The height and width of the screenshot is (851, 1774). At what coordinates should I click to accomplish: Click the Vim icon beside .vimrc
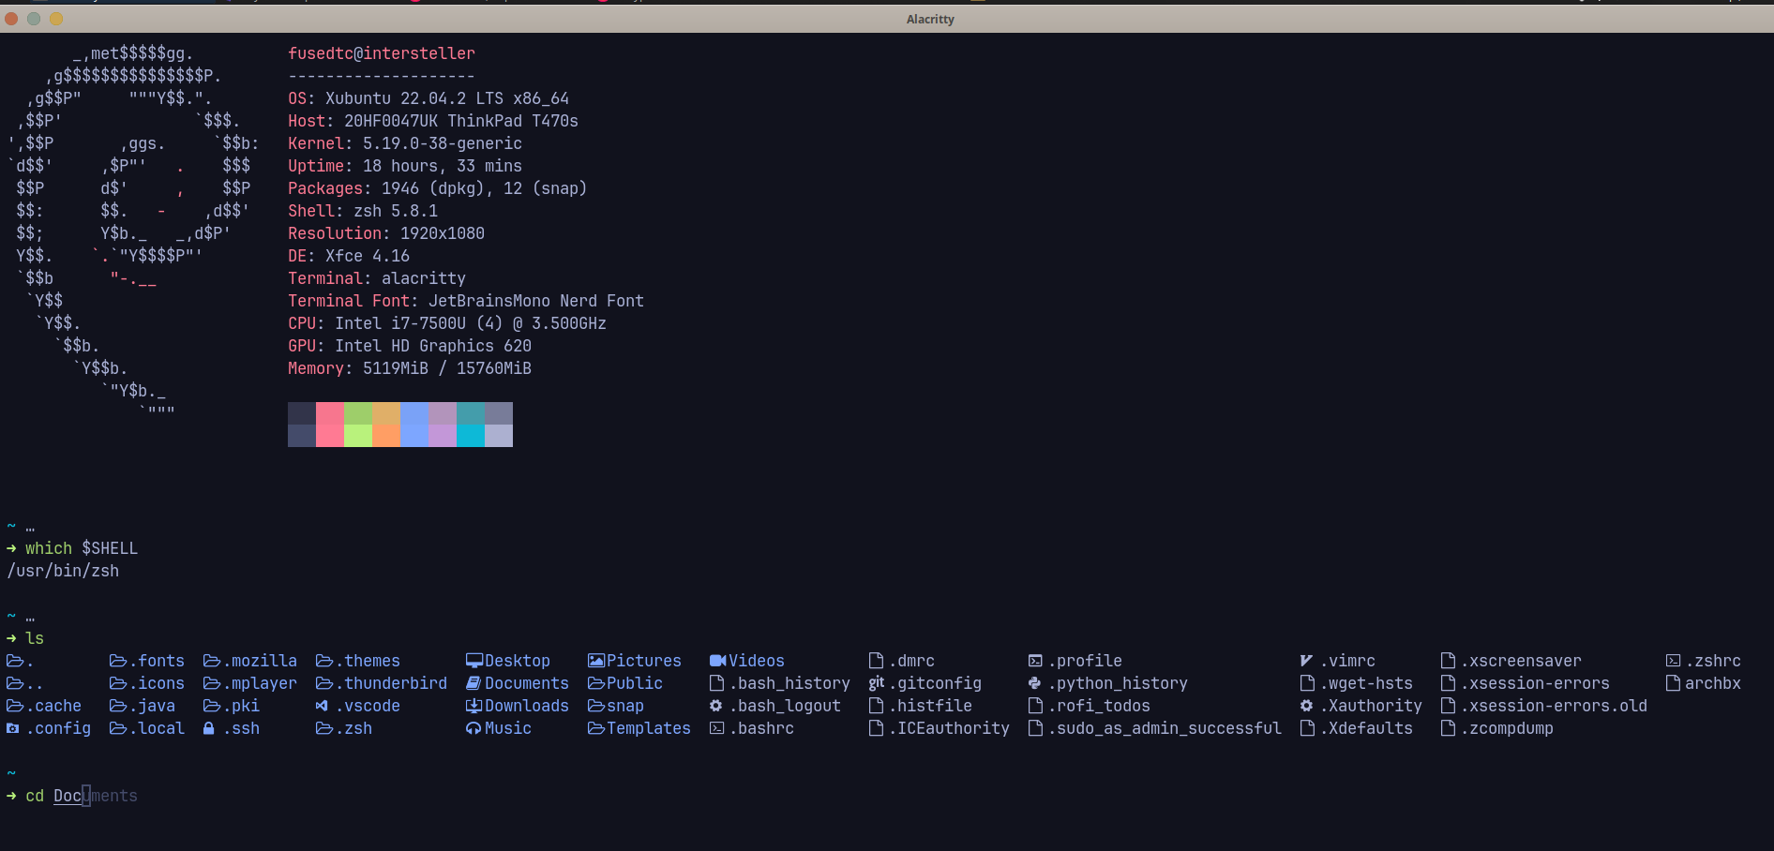click(x=1306, y=661)
